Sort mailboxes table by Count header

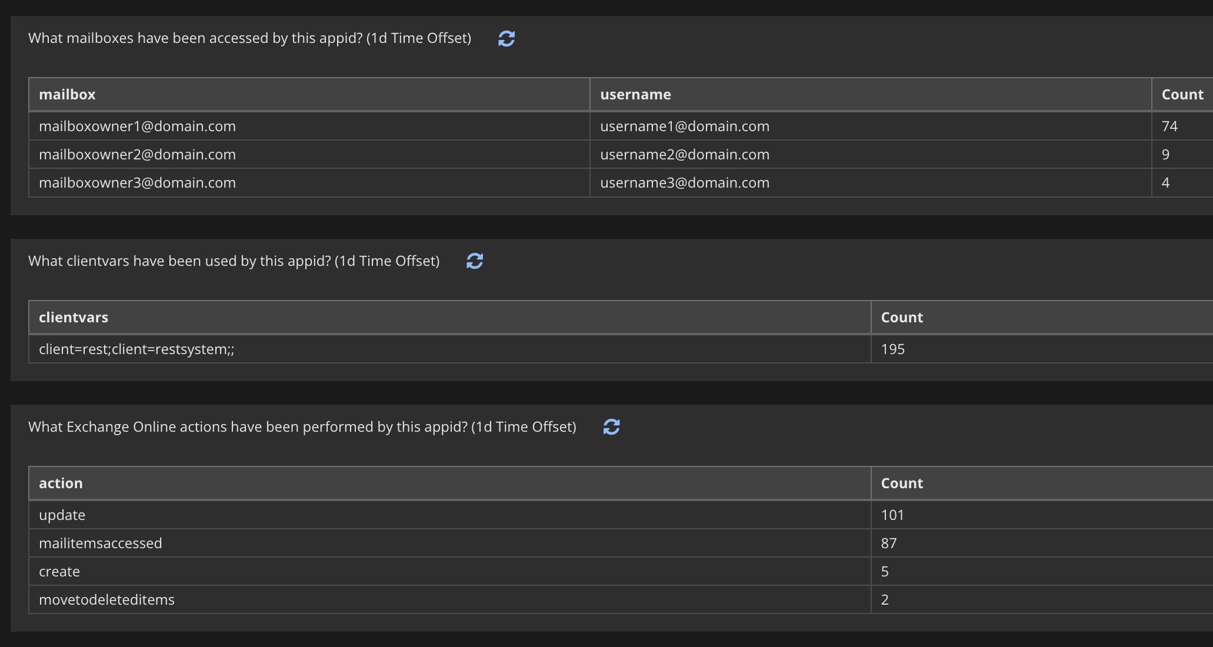[1182, 95]
